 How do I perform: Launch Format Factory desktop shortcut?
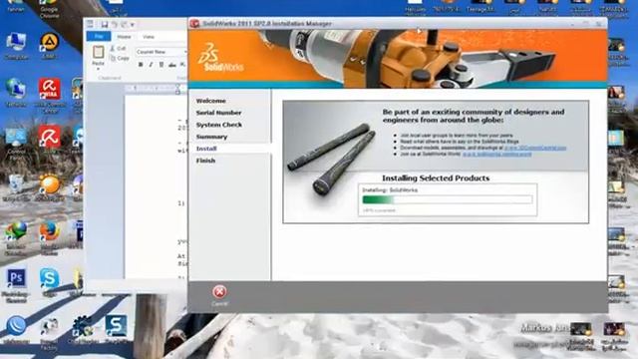click(x=49, y=334)
